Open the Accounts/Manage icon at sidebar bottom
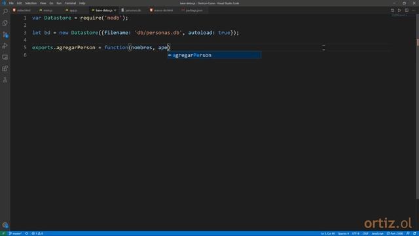 [x=5, y=225]
